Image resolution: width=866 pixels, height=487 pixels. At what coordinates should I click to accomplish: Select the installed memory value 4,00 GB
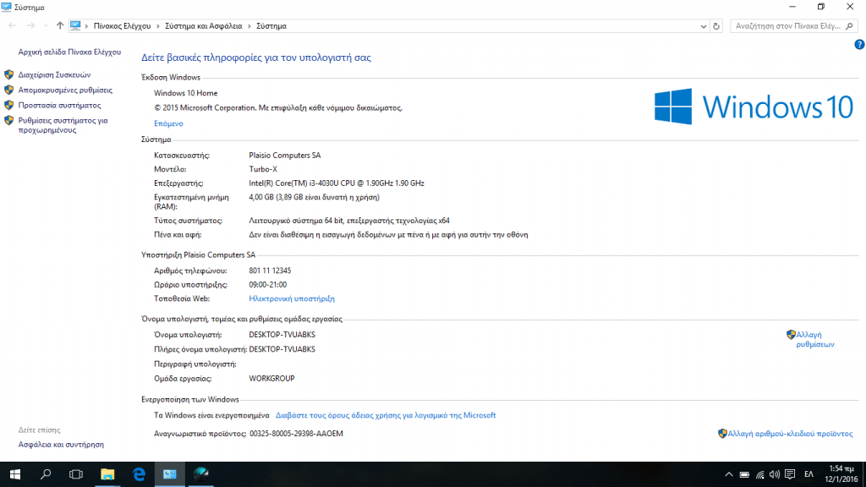click(x=315, y=197)
